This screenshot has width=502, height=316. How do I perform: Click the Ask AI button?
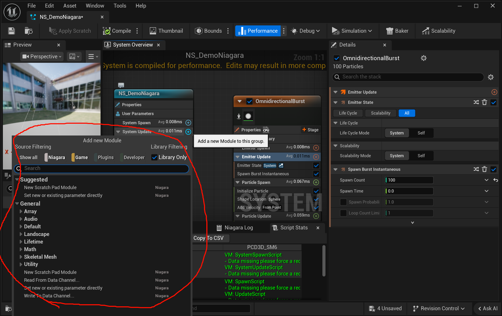[x=488, y=308]
